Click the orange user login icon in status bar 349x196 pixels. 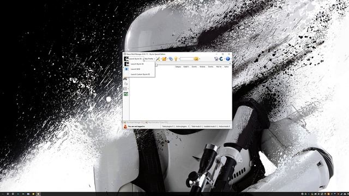(125, 126)
